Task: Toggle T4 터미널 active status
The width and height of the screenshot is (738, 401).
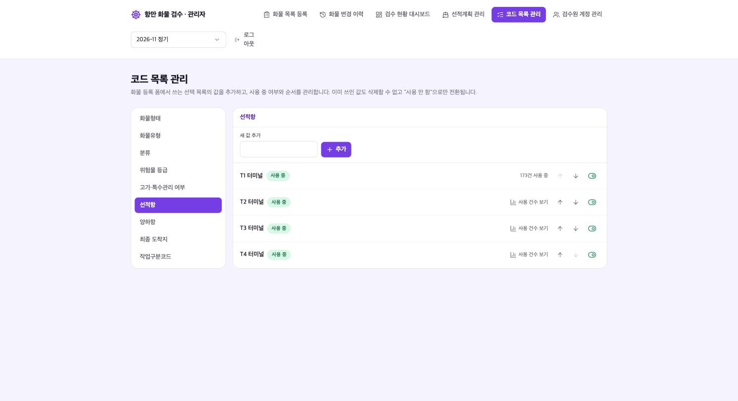Action: [592, 255]
